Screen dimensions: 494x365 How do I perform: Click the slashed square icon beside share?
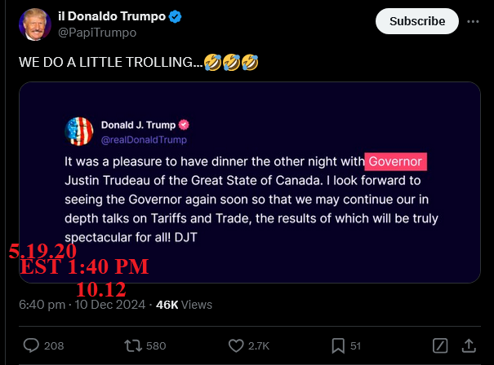(439, 345)
